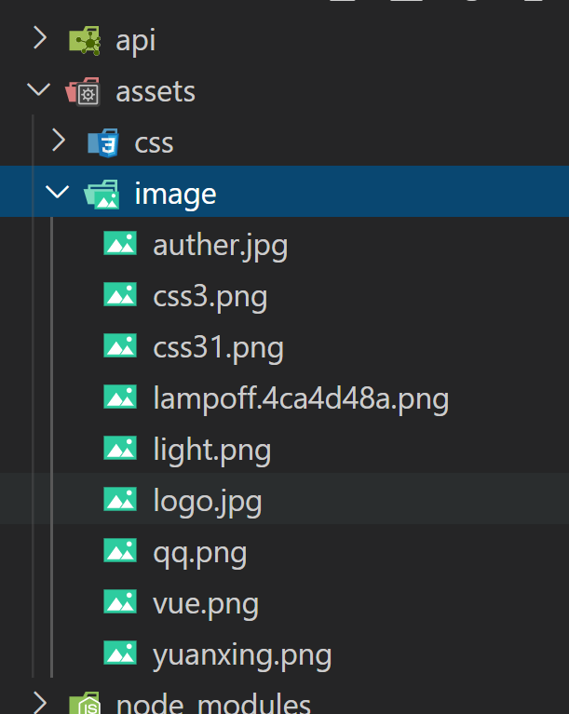Select lampoff.4ca4d48a.png file
This screenshot has width=569, height=714.
coord(301,399)
